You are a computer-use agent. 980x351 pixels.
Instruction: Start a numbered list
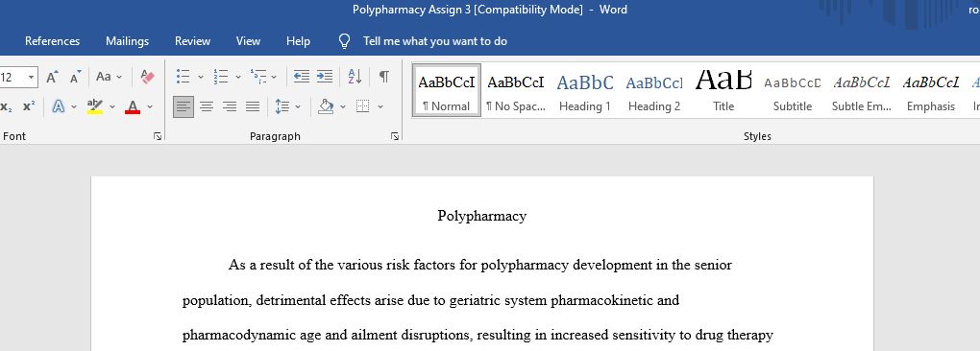(221, 77)
